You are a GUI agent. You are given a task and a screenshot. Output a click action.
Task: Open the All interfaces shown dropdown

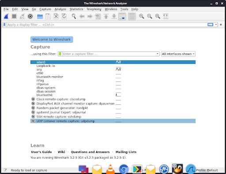click(x=178, y=54)
